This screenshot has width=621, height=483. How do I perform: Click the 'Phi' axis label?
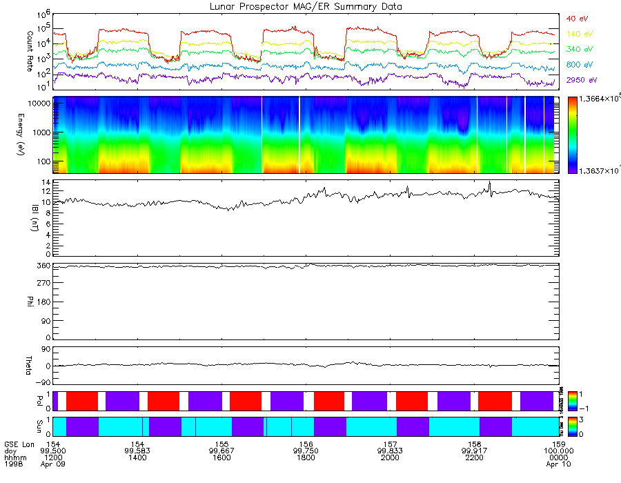pyautogui.click(x=30, y=302)
